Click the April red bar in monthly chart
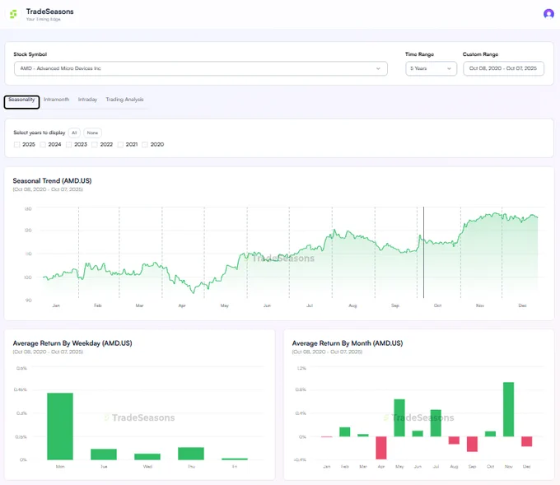This screenshot has height=485, width=560. click(381, 447)
